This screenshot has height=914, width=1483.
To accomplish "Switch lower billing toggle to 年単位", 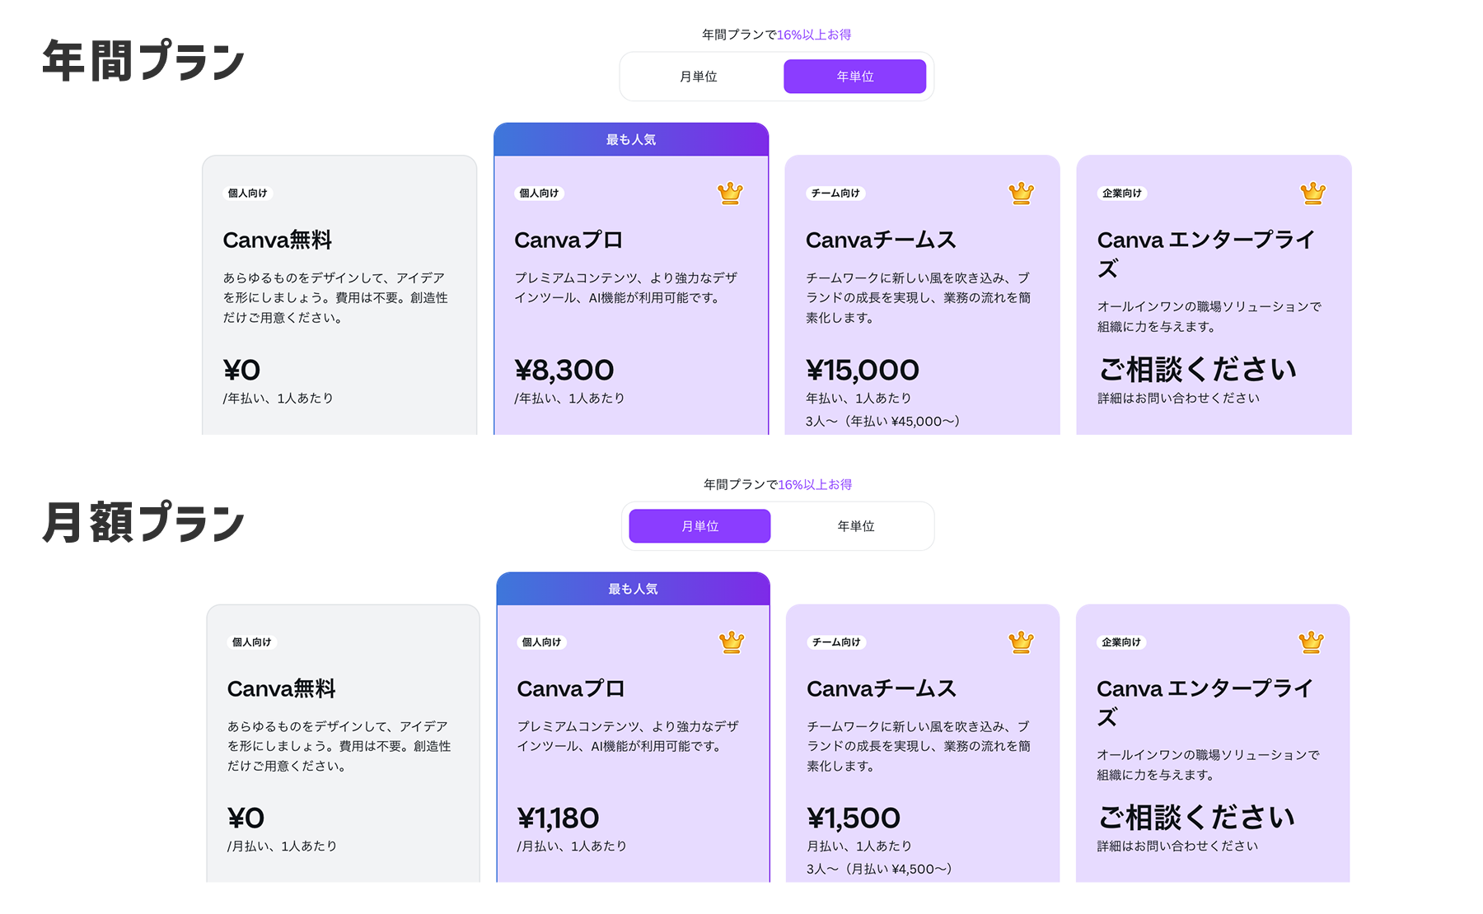I will coord(856,526).
